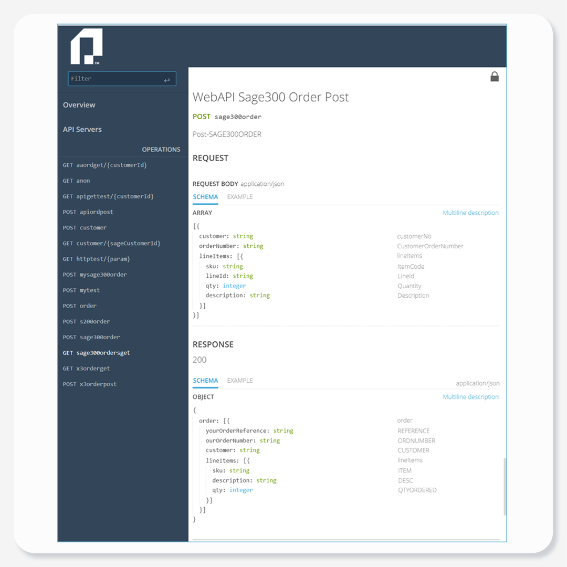Click the lineId: string field

pos(229,276)
